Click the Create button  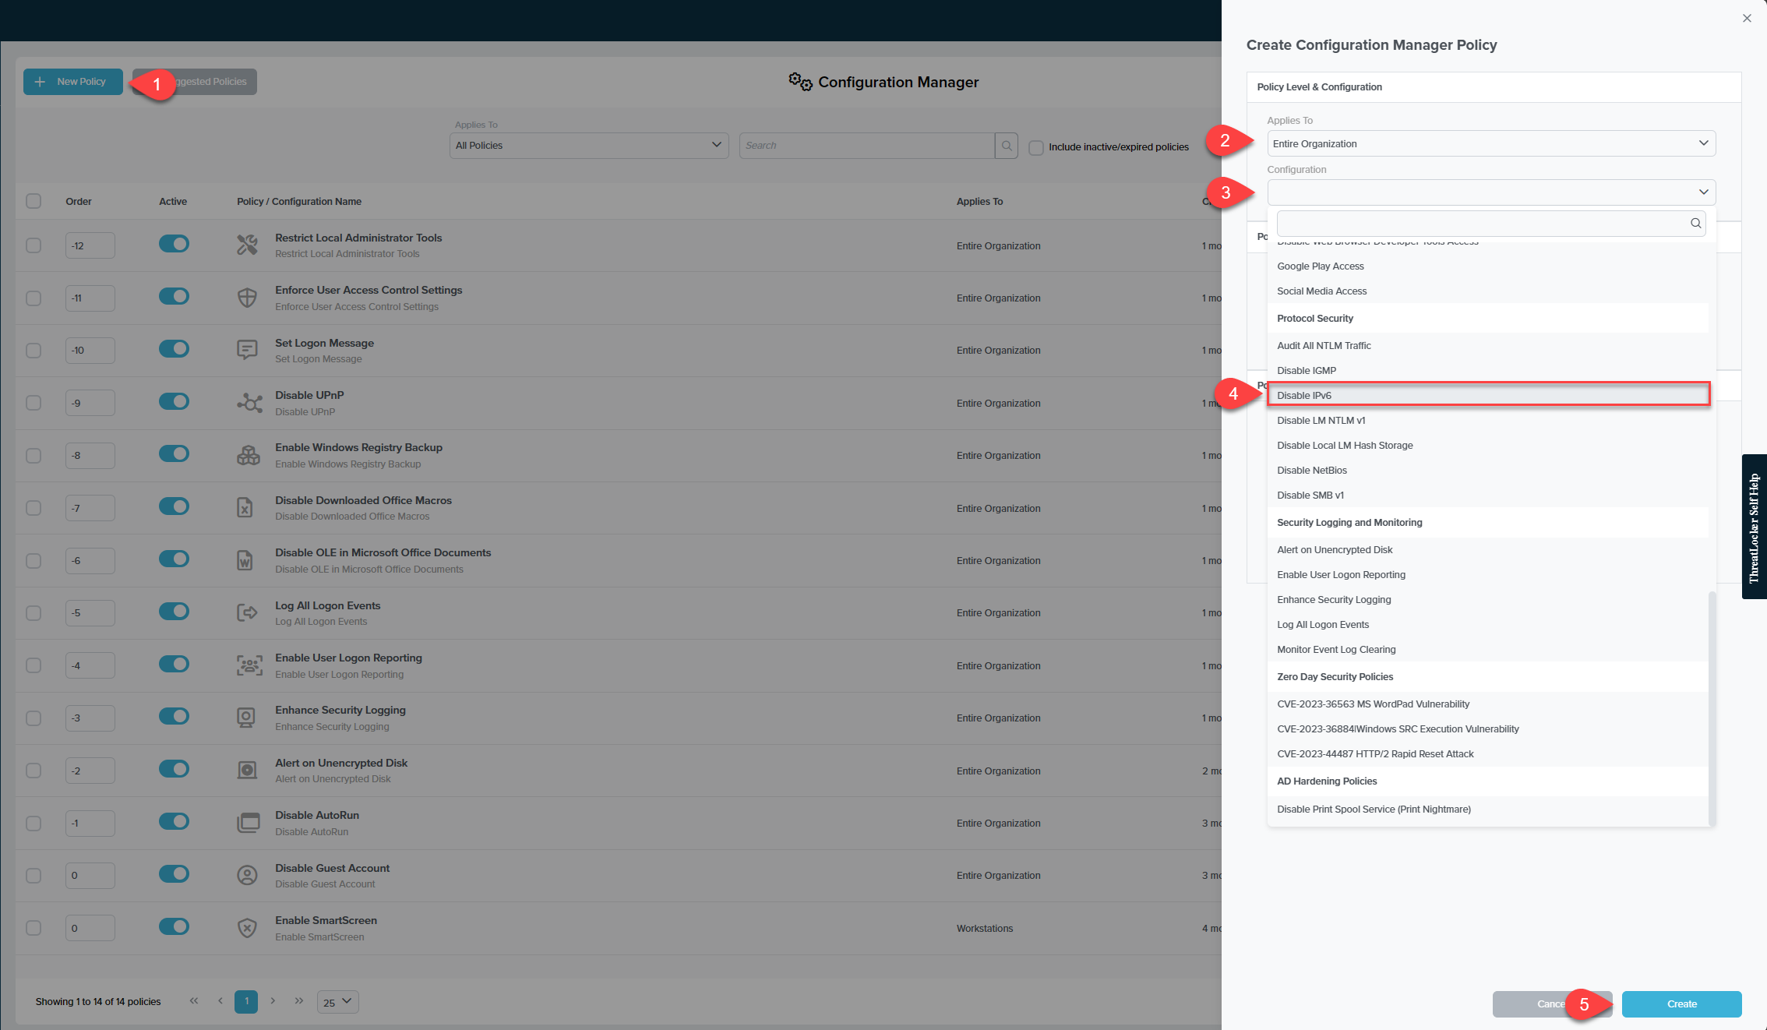[1681, 1004]
